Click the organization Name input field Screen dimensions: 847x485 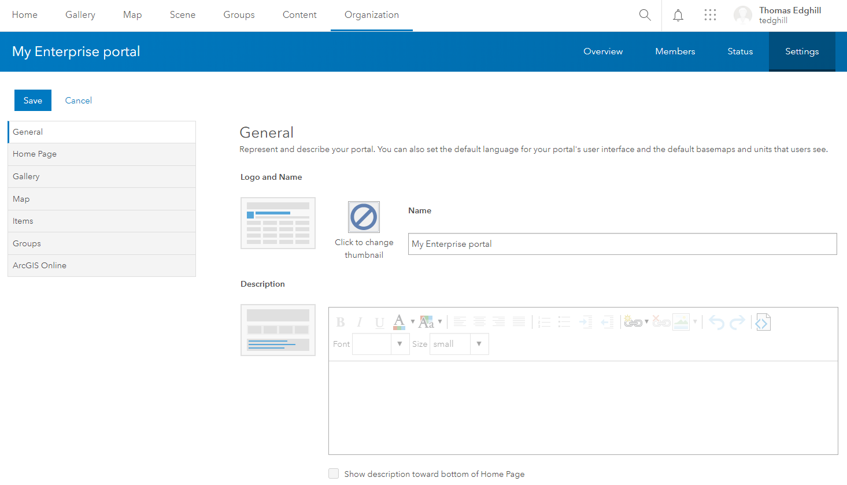tap(622, 243)
